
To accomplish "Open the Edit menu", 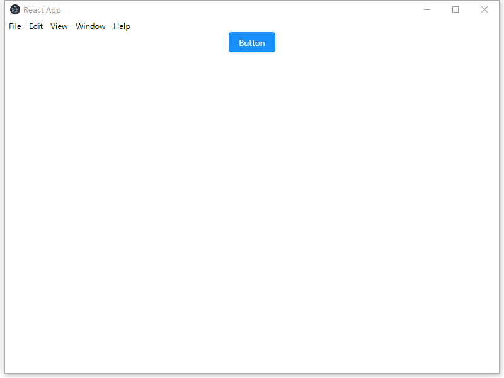I will click(x=36, y=26).
